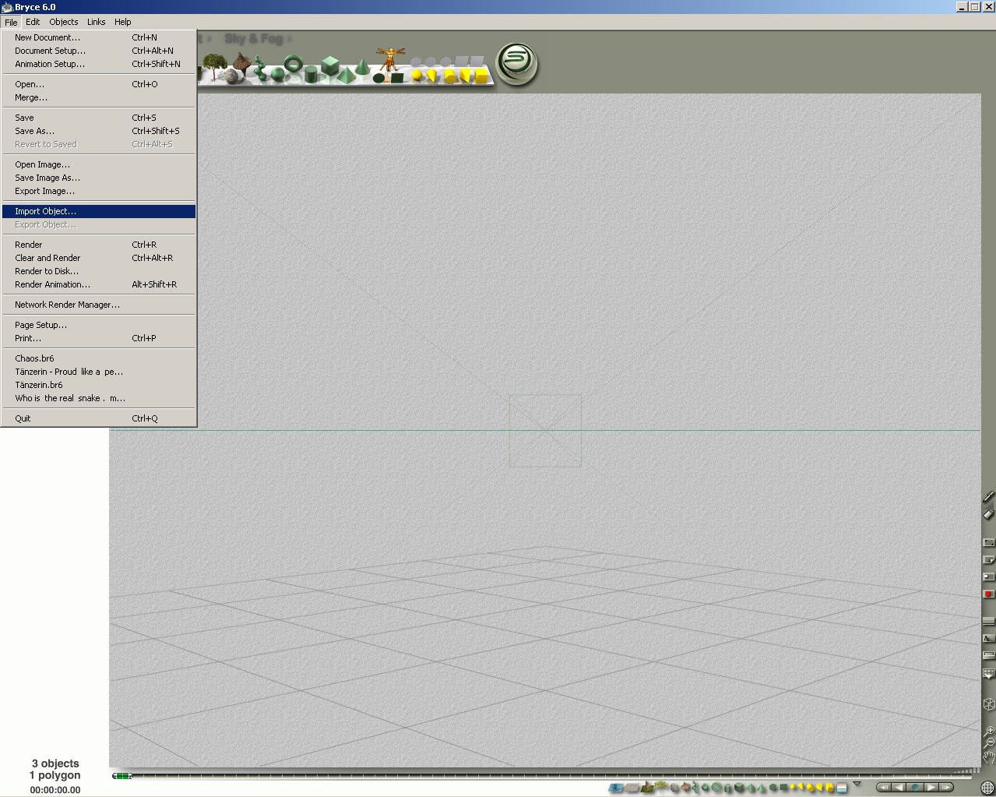The width and height of the screenshot is (996, 797).
Task: Choose Page Setup... from File menu
Action: click(99, 325)
